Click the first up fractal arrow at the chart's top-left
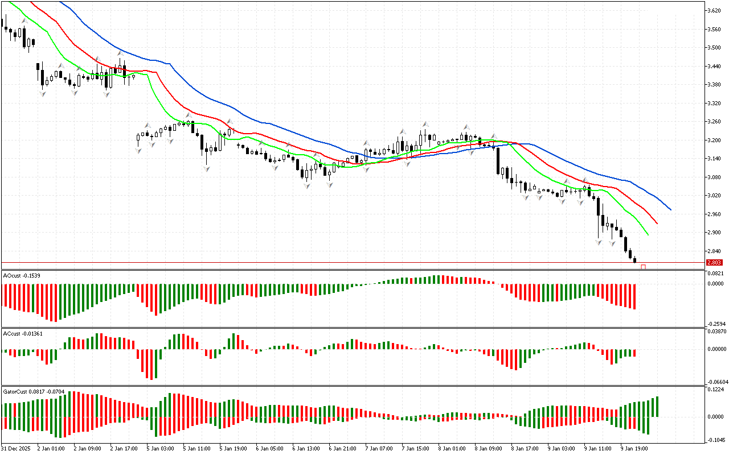The width and height of the screenshot is (729, 455). click(x=24, y=20)
